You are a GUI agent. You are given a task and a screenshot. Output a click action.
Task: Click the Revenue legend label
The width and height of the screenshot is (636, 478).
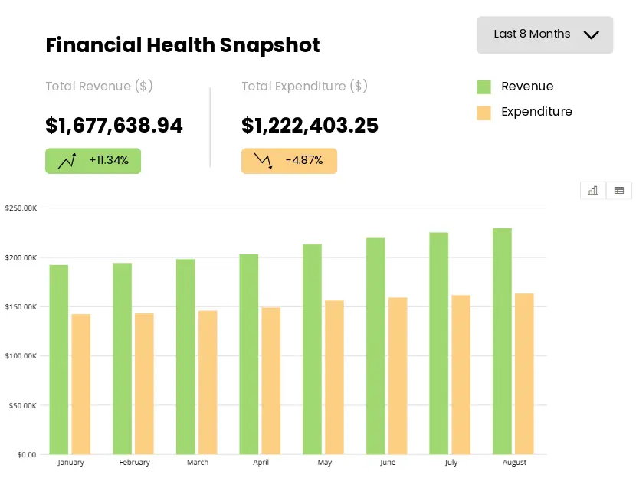pyautogui.click(x=527, y=87)
